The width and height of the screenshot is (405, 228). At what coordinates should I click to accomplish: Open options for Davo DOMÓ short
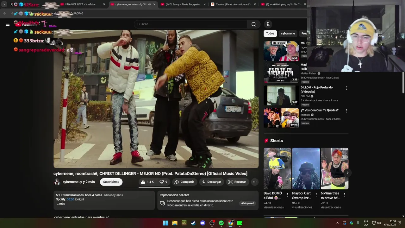pyautogui.click(x=287, y=195)
